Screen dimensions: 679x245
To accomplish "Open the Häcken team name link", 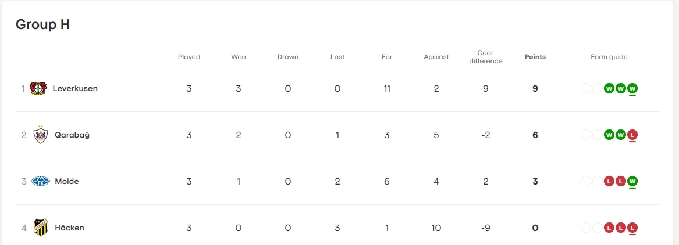I will click(69, 228).
